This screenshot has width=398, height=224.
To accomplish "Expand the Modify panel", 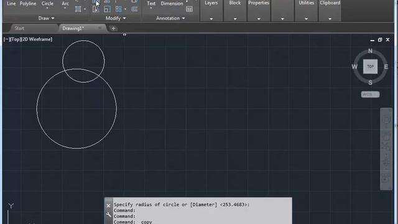I will (116, 18).
